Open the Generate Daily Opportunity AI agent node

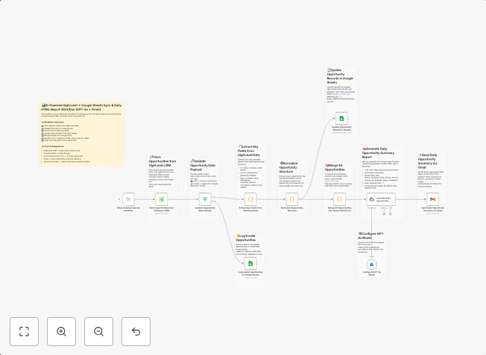381,199
